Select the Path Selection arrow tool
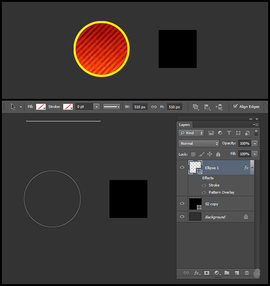This screenshot has height=286, width=270. point(13,107)
